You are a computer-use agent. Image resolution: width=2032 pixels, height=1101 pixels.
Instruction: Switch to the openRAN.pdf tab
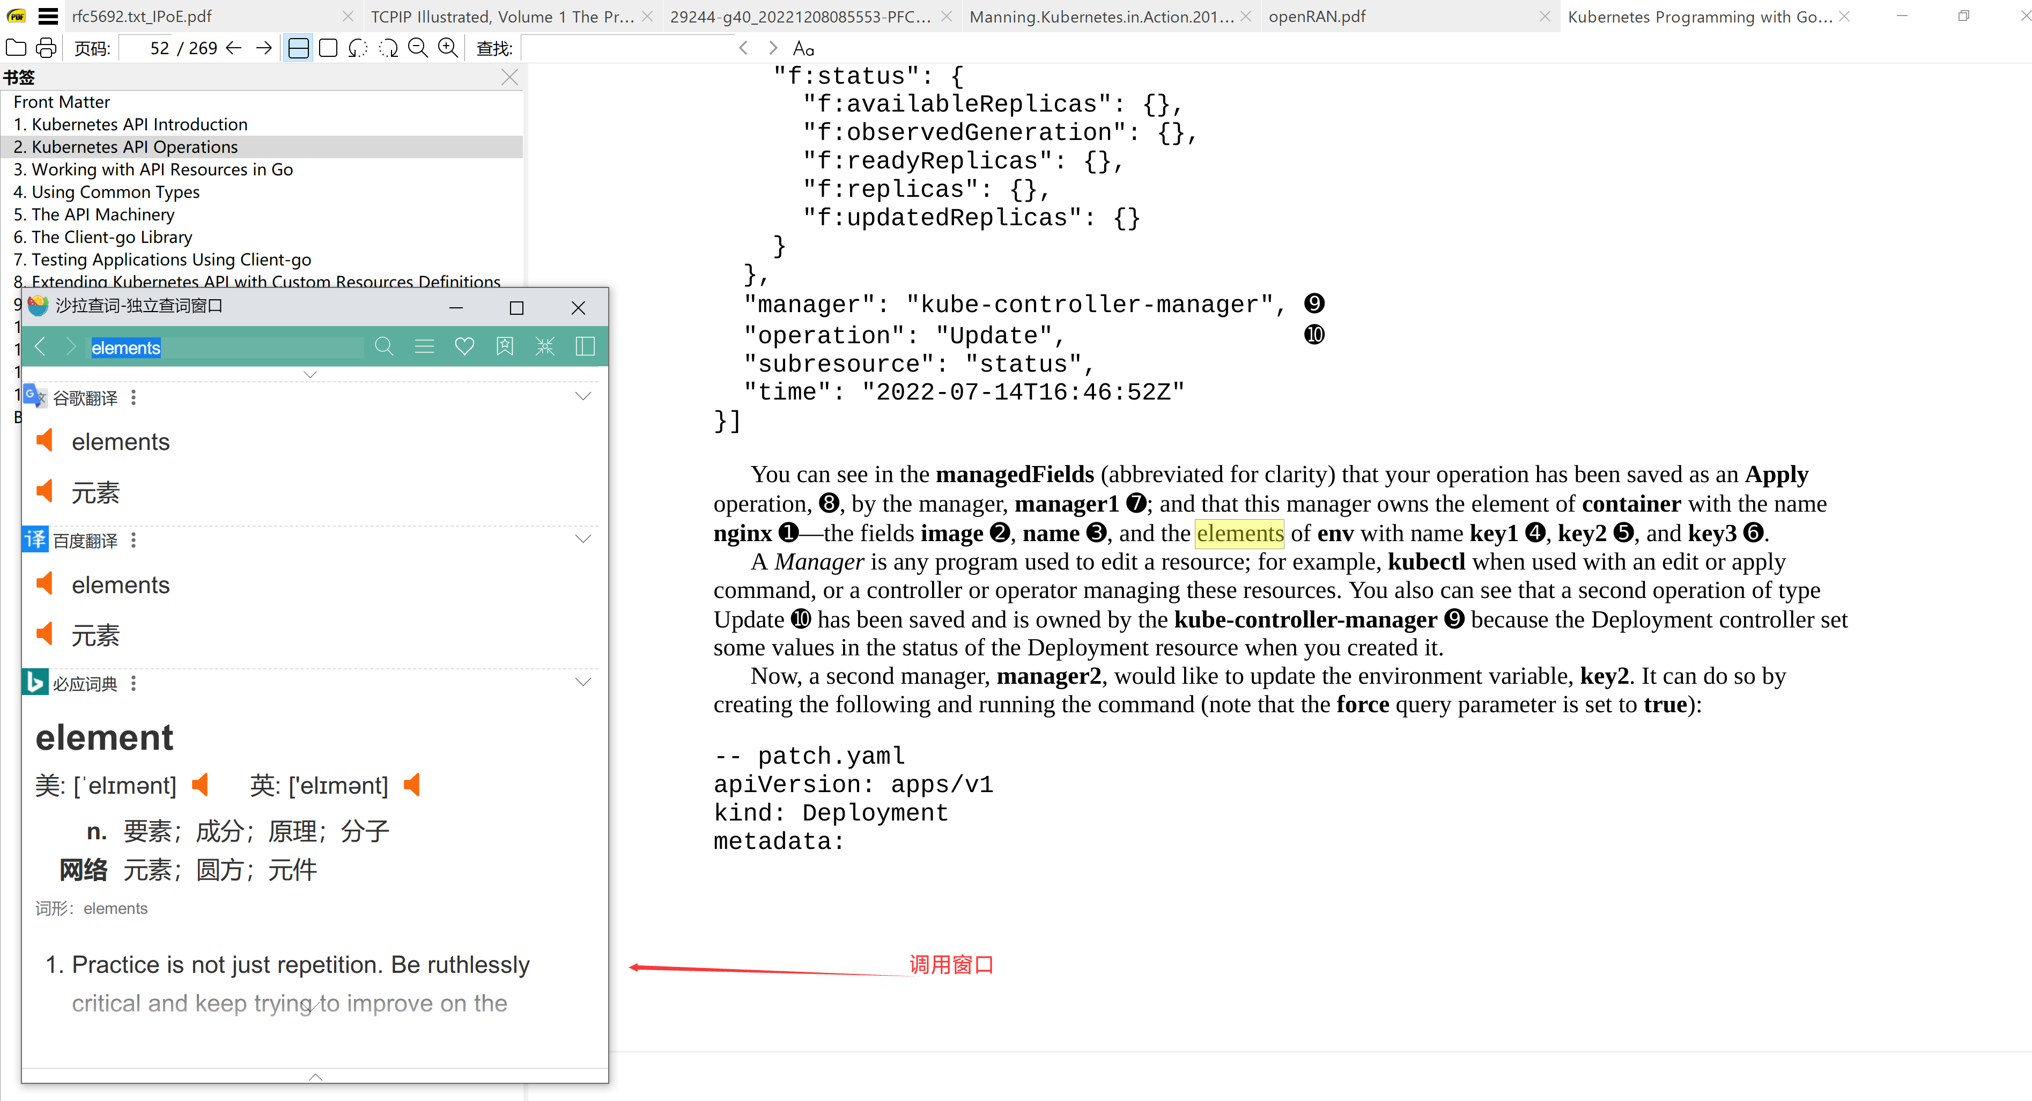pyautogui.click(x=1317, y=17)
